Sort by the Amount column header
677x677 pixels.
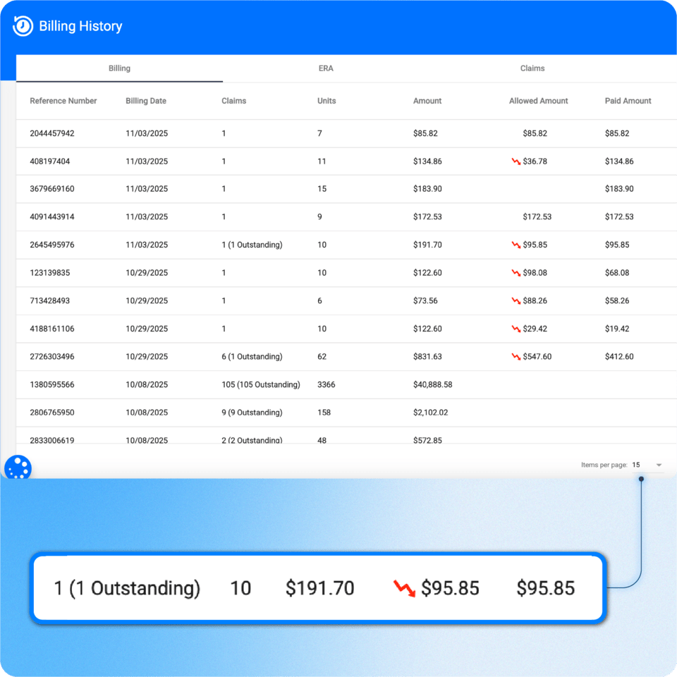(427, 101)
